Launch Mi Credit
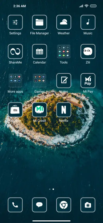This screenshot has height=223, width=103. [39, 110]
